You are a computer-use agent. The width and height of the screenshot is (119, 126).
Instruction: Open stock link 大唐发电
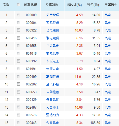pos(53,69)
